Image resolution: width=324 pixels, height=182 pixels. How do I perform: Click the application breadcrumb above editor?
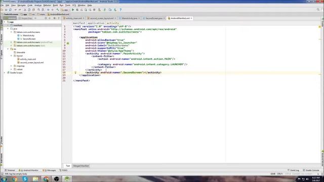(x=96, y=23)
